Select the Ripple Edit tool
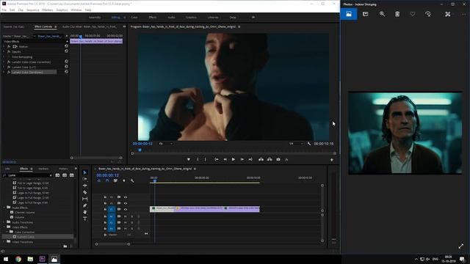 [x=85, y=186]
